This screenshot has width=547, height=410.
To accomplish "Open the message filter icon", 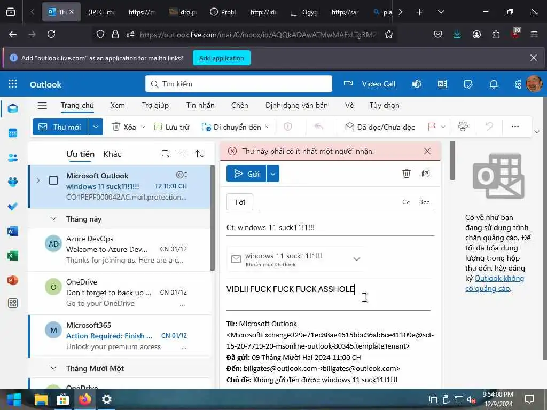I will (183, 153).
